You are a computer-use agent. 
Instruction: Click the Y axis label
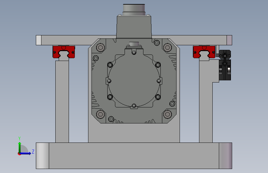[19, 138]
